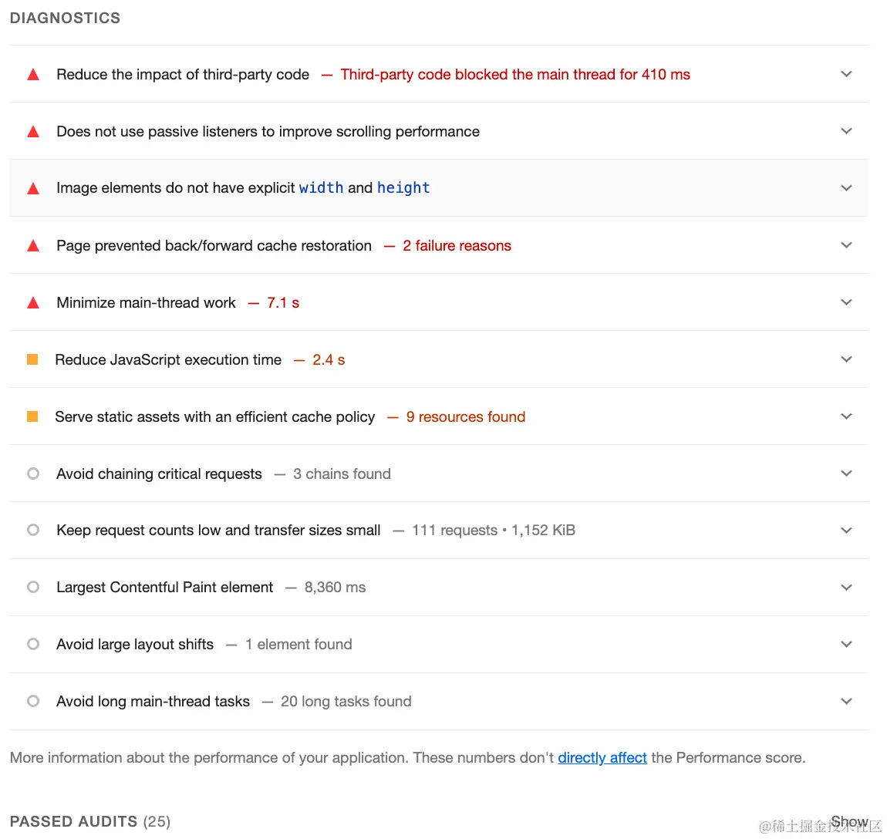Expand back/forward cache restoration chevron
887x839 pixels.
[x=846, y=245]
